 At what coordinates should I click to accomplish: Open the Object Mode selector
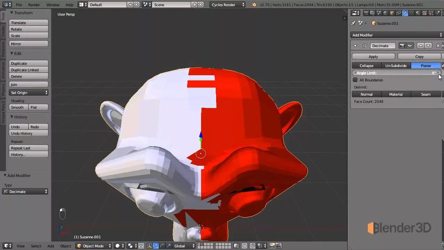94,246
